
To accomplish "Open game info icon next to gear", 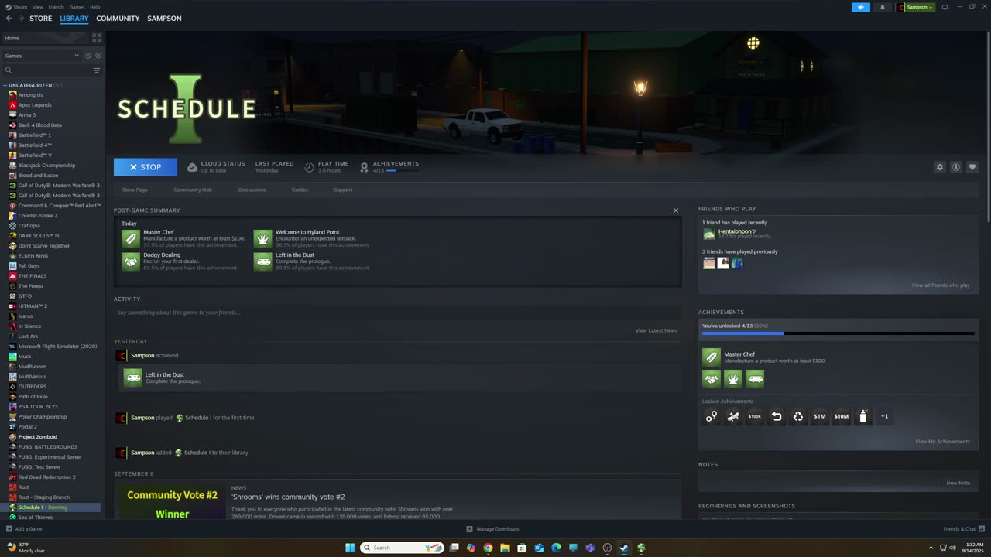I will (956, 167).
